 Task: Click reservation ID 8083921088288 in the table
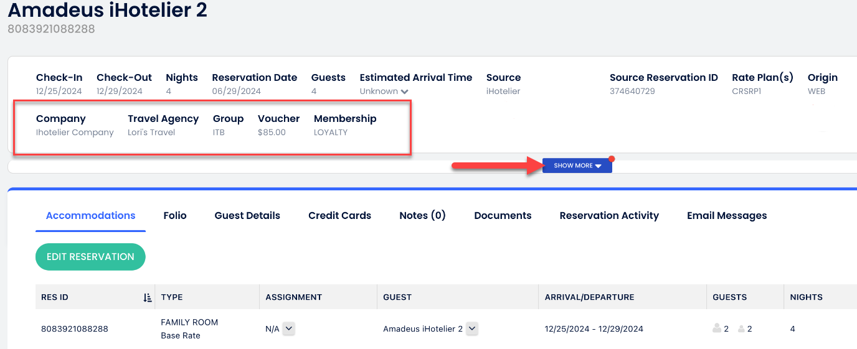pos(75,329)
